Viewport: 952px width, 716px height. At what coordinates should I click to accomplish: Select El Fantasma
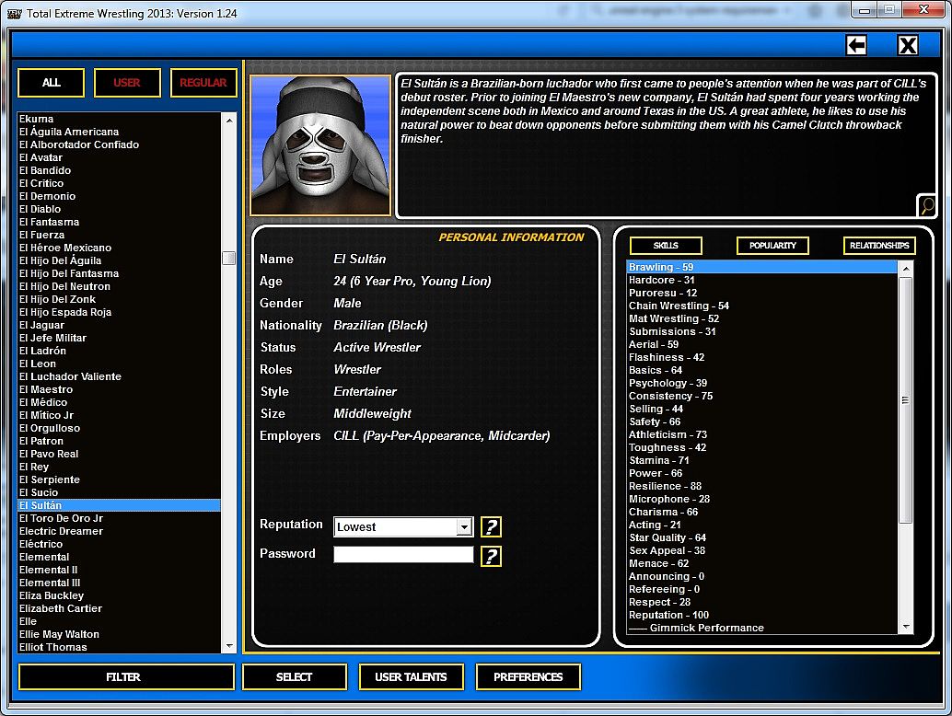point(119,222)
